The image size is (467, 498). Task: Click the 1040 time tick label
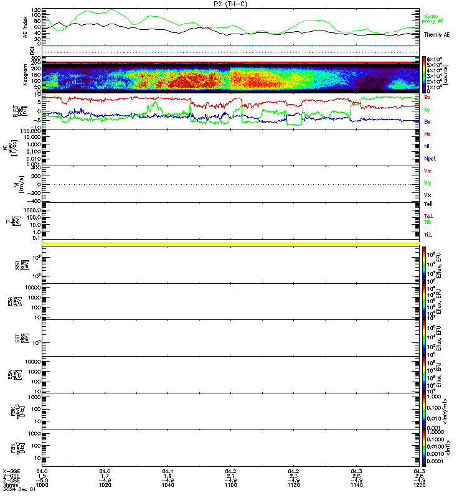167,485
